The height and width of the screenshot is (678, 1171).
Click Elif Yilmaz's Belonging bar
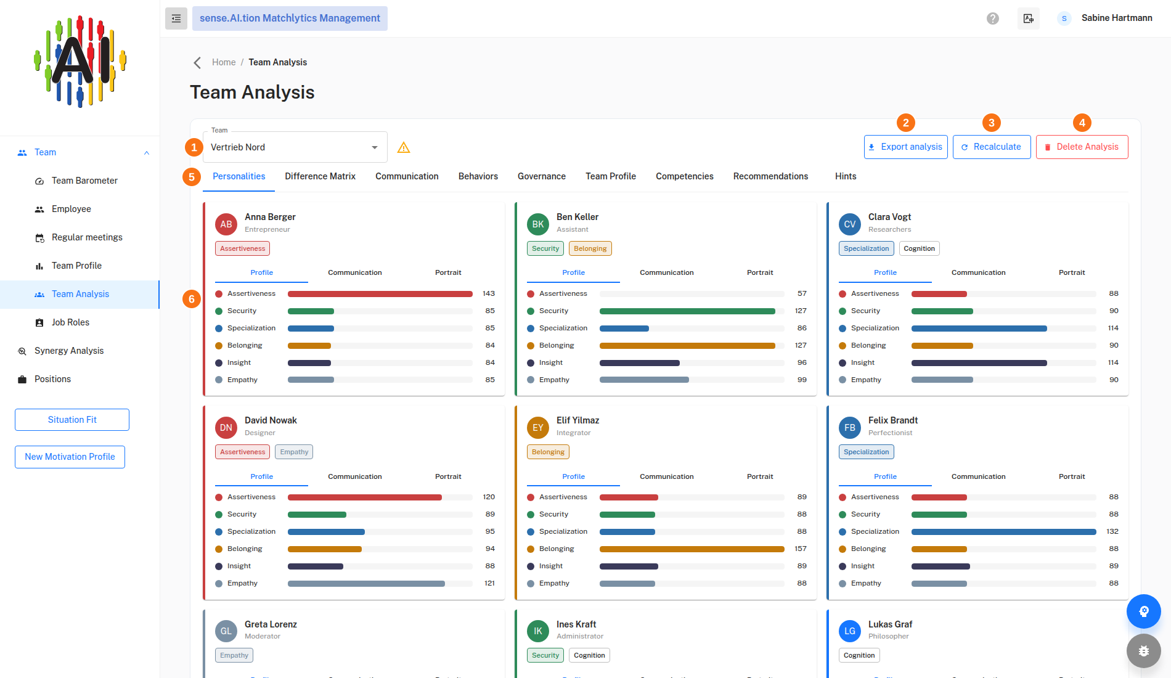pos(692,549)
